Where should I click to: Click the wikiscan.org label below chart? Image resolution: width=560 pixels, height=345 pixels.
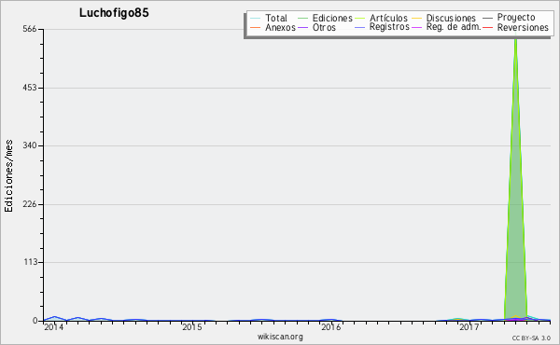point(280,337)
